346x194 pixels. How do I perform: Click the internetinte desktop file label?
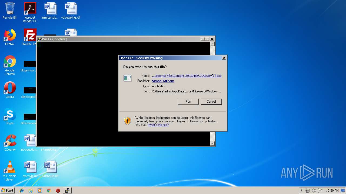(x=50, y=150)
